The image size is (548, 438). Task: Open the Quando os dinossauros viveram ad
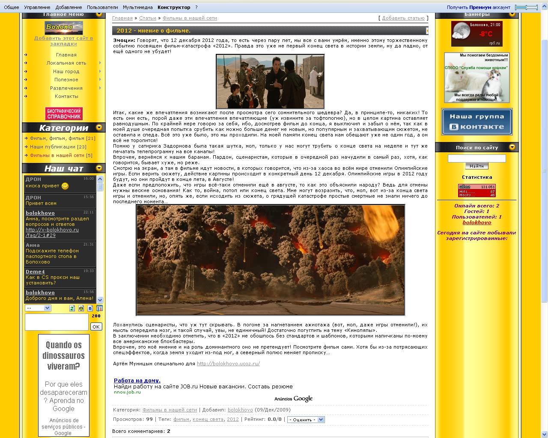[64, 385]
